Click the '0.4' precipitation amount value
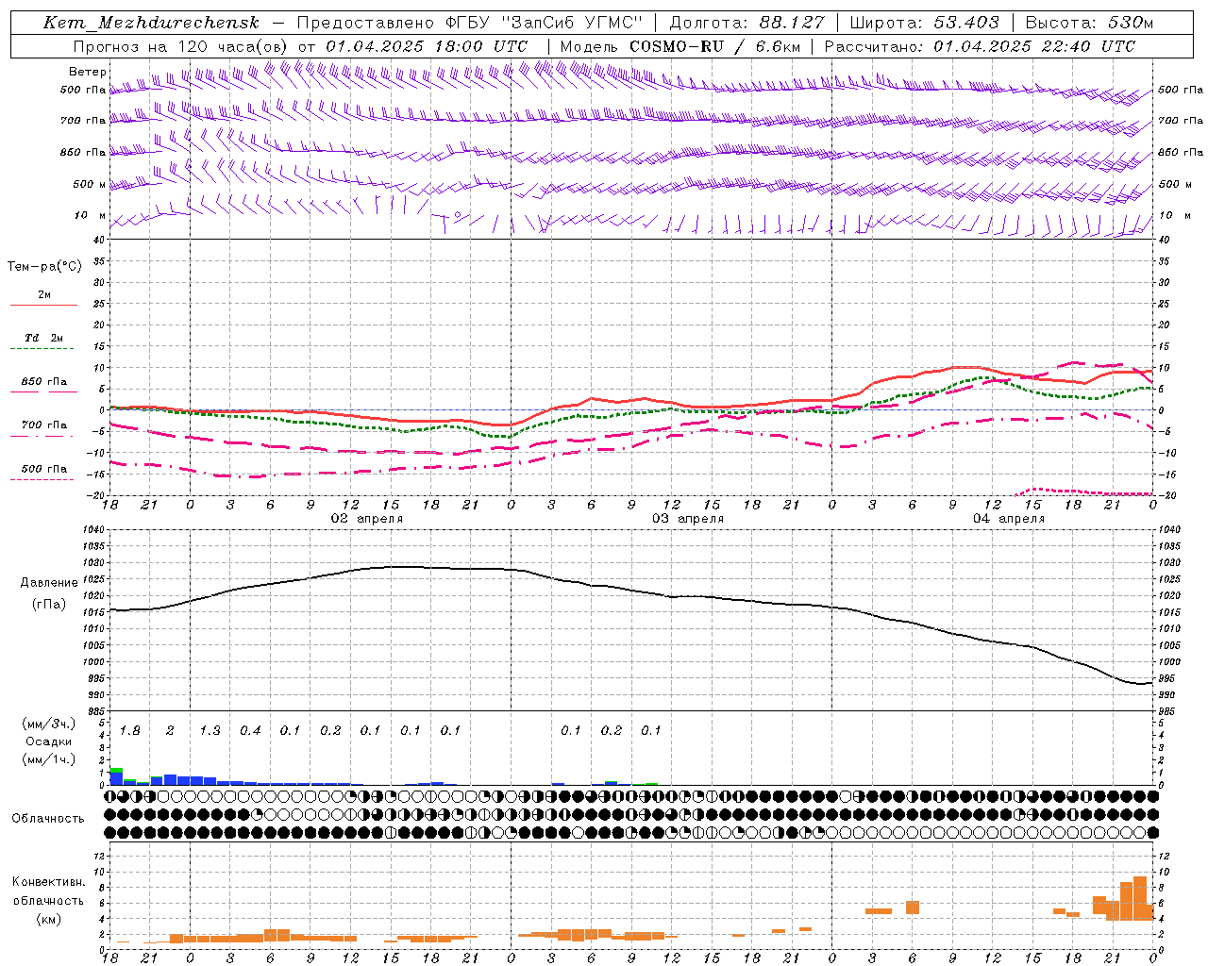1208x966 pixels. [250, 731]
